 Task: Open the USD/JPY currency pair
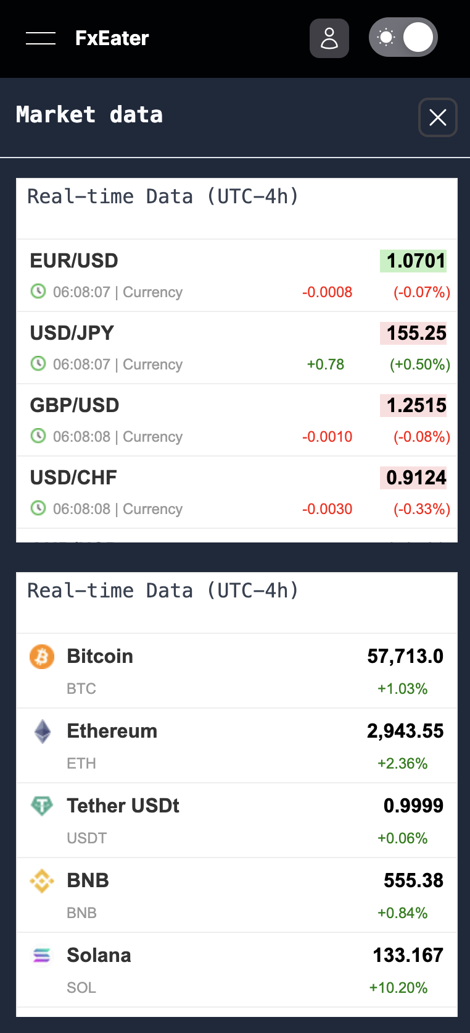(x=72, y=333)
